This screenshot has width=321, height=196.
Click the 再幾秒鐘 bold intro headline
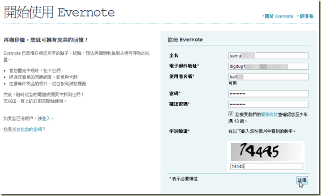click(46, 40)
